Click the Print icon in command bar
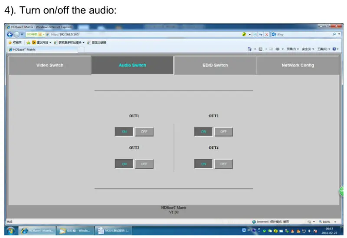 tap(277, 49)
